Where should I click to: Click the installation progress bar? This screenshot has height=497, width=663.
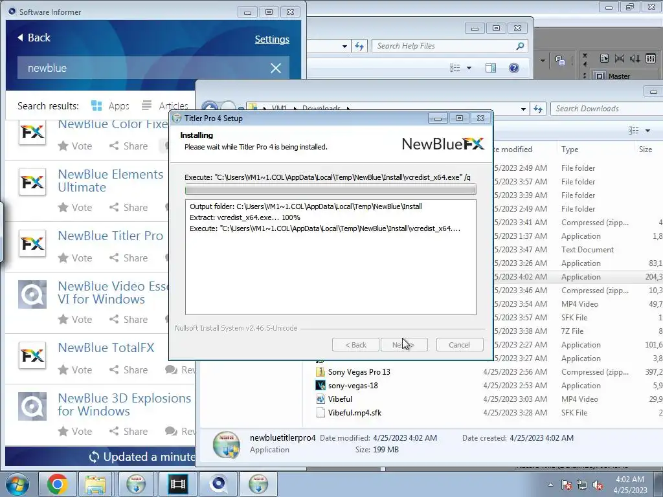[331, 190]
